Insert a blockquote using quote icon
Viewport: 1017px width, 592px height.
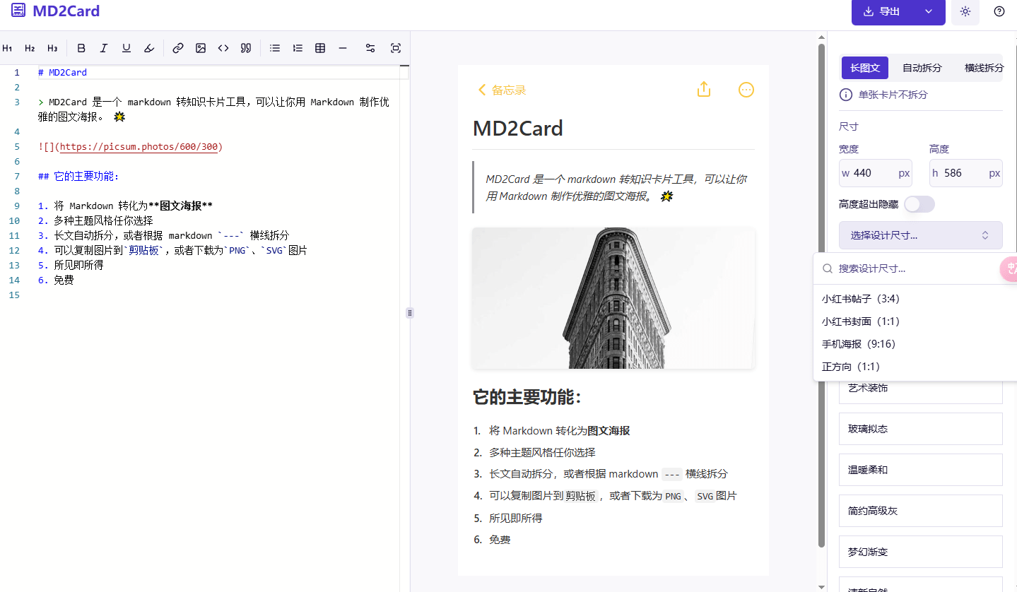click(246, 48)
